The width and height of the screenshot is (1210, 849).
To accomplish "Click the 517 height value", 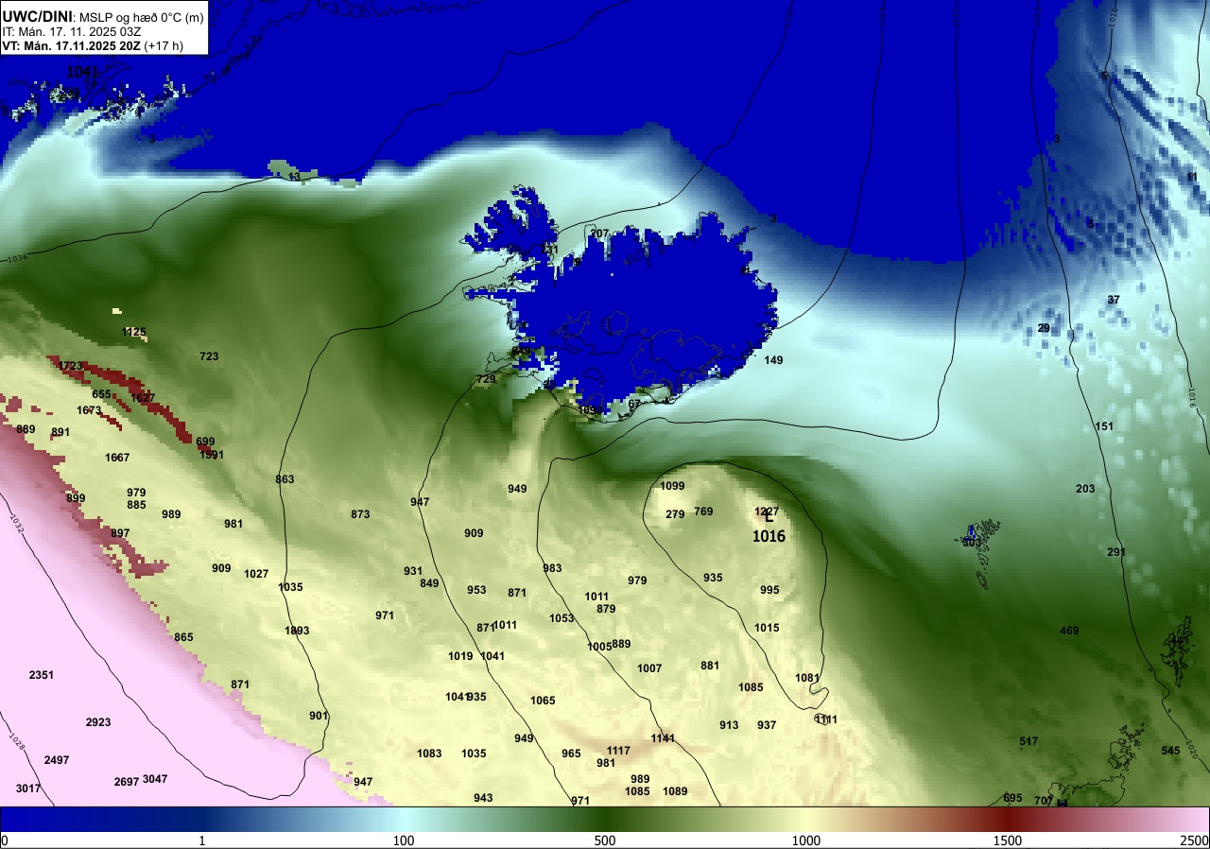I will [1029, 741].
